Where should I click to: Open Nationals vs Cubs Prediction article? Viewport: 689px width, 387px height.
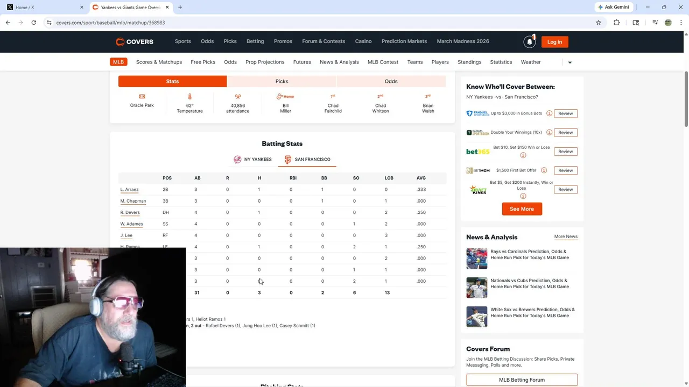pyautogui.click(x=530, y=283)
